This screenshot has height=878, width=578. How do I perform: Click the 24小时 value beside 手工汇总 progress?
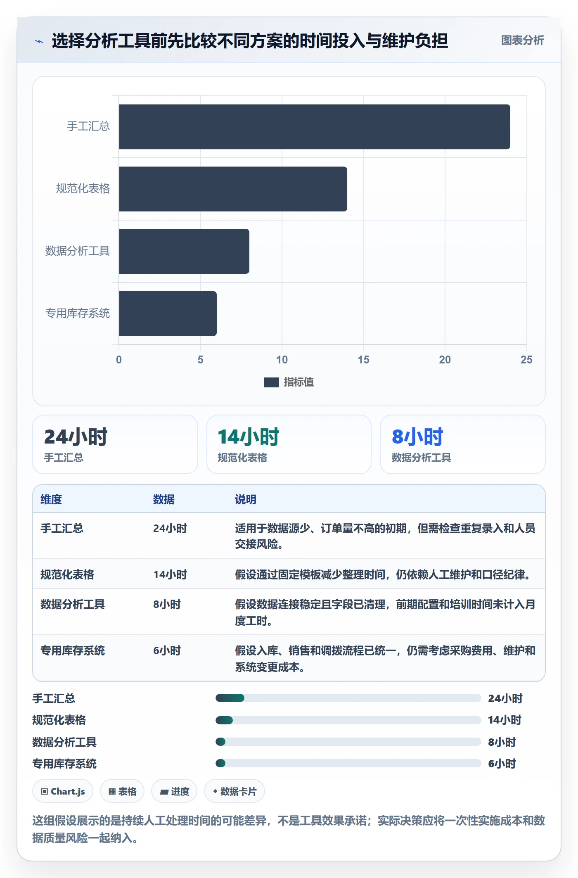[x=505, y=698]
